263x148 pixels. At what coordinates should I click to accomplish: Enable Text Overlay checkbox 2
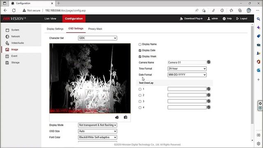pyautogui.click(x=140, y=95)
